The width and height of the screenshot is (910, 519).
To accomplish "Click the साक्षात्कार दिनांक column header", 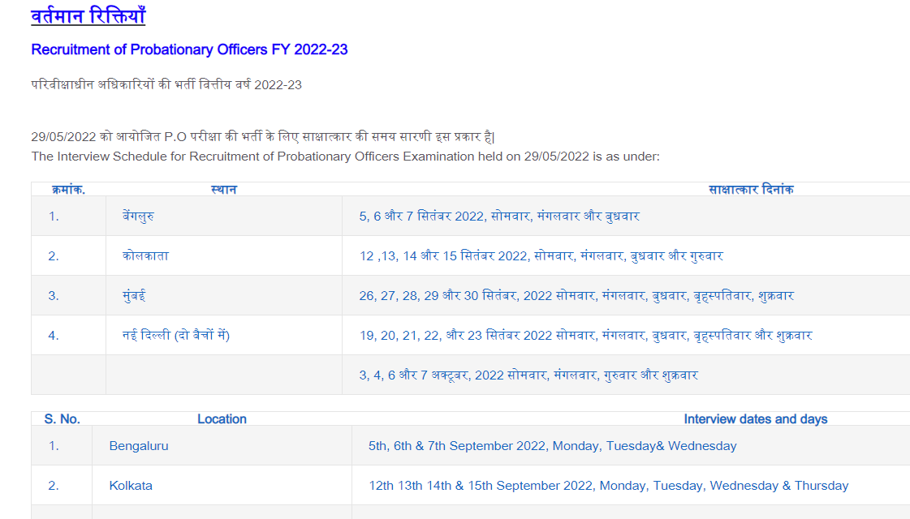I will point(751,189).
